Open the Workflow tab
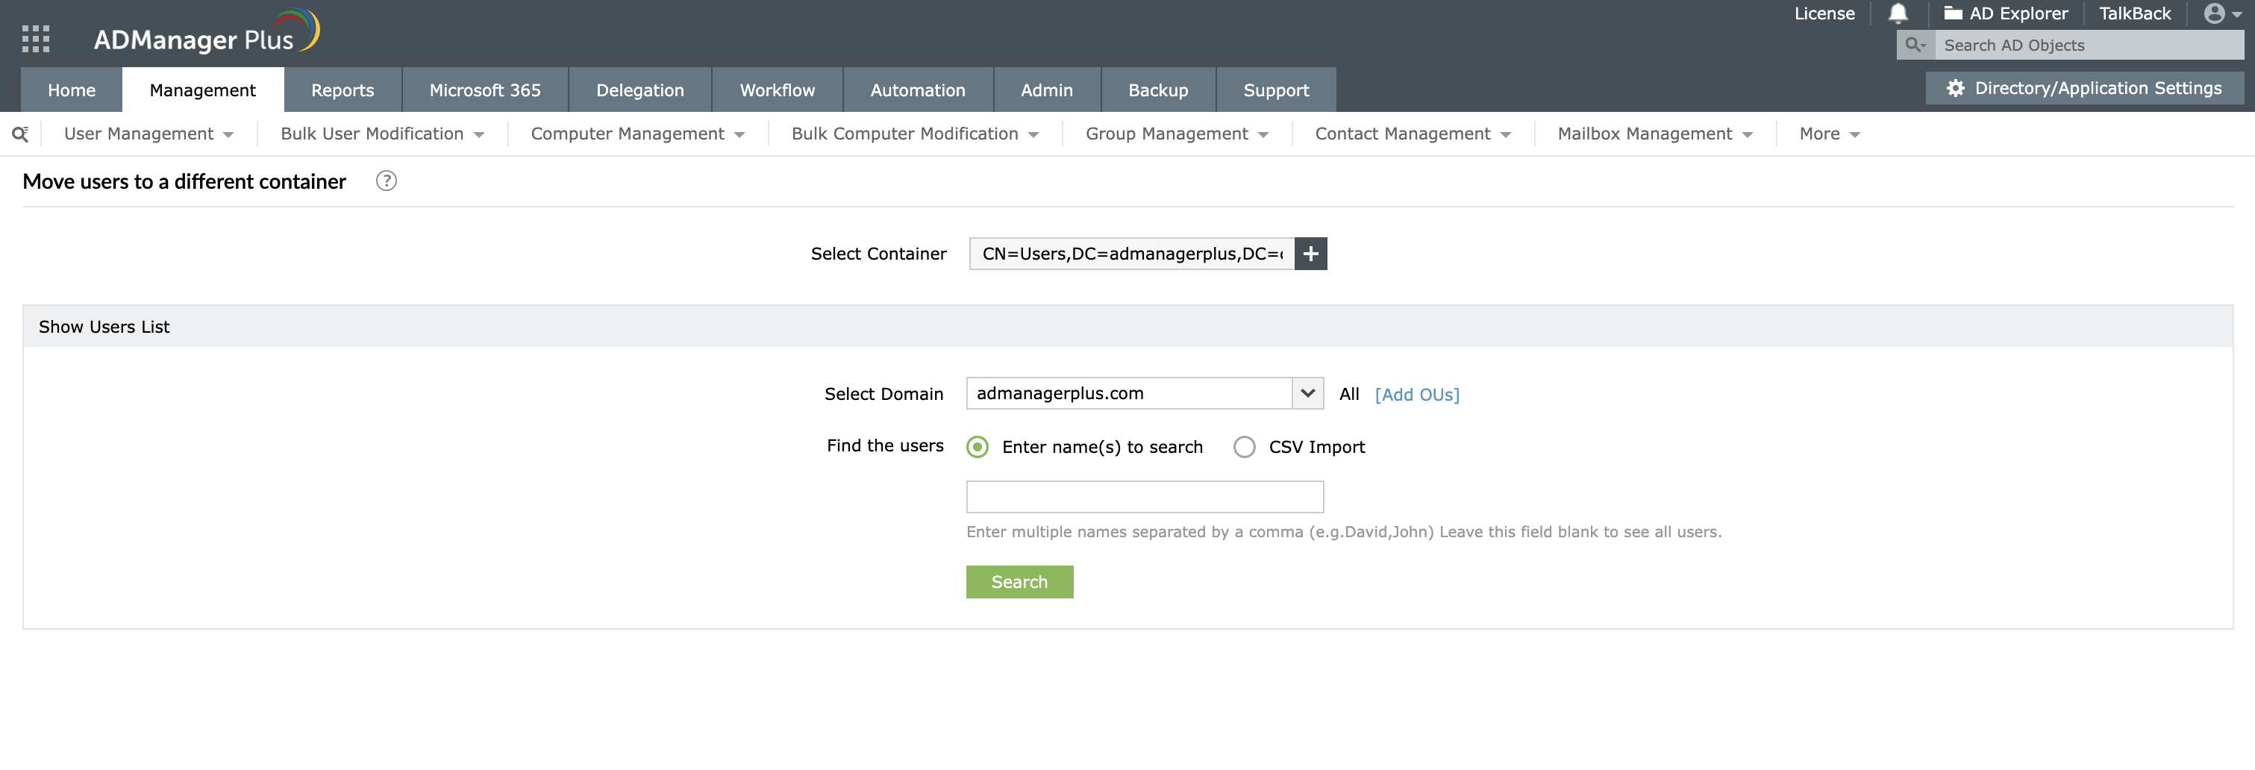Image resolution: width=2255 pixels, height=770 pixels. point(778,90)
